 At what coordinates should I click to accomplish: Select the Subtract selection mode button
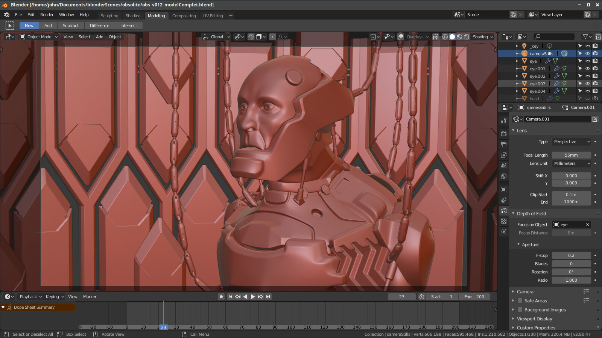tap(71, 26)
